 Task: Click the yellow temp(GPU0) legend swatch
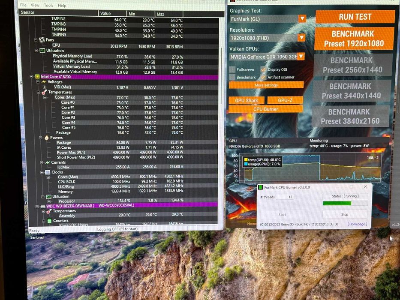[246, 160]
